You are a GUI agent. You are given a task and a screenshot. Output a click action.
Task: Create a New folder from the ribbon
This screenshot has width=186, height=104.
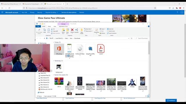[x=82, y=31]
